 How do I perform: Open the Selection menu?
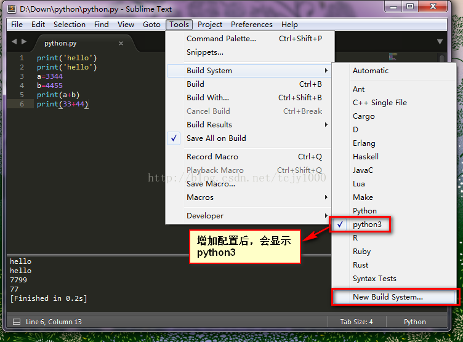70,25
